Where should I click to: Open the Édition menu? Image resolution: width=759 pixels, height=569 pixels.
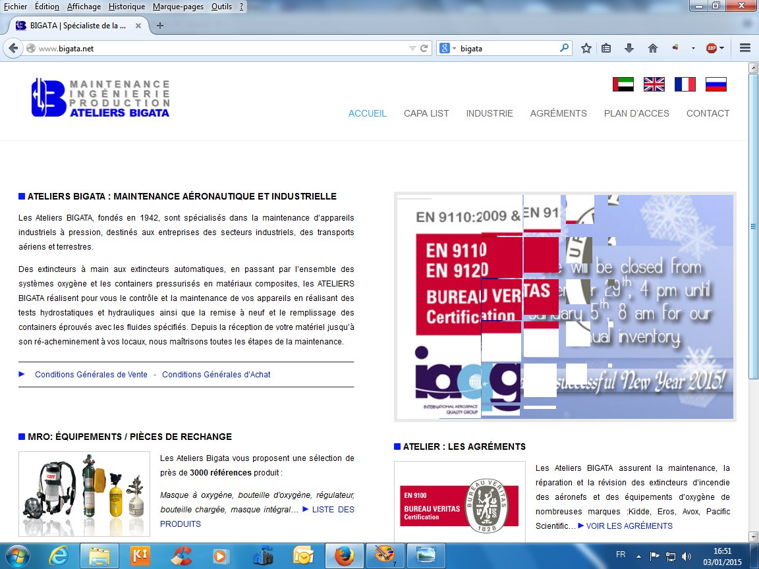47,7
